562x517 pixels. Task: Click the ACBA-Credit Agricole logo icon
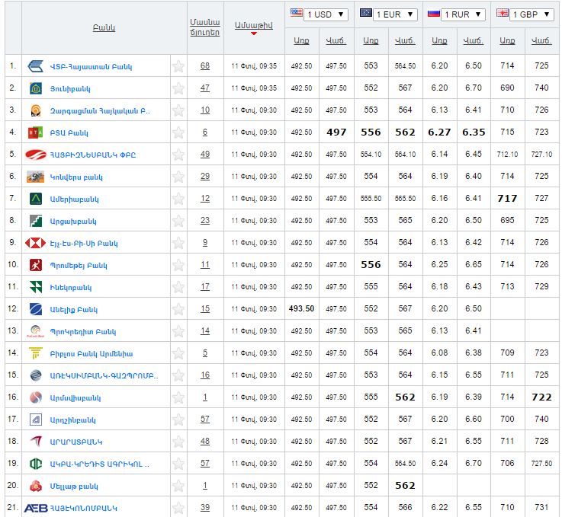[x=36, y=464]
